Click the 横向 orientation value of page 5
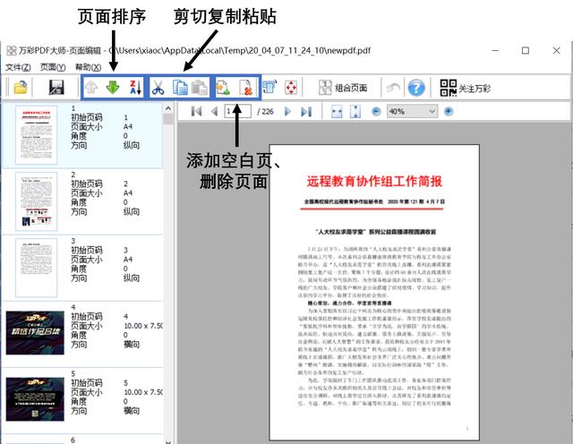This screenshot has width=573, height=444. [x=132, y=411]
